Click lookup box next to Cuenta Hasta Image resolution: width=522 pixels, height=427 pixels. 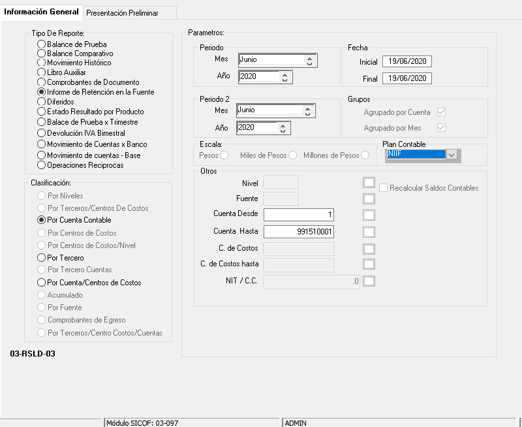pyautogui.click(x=369, y=232)
